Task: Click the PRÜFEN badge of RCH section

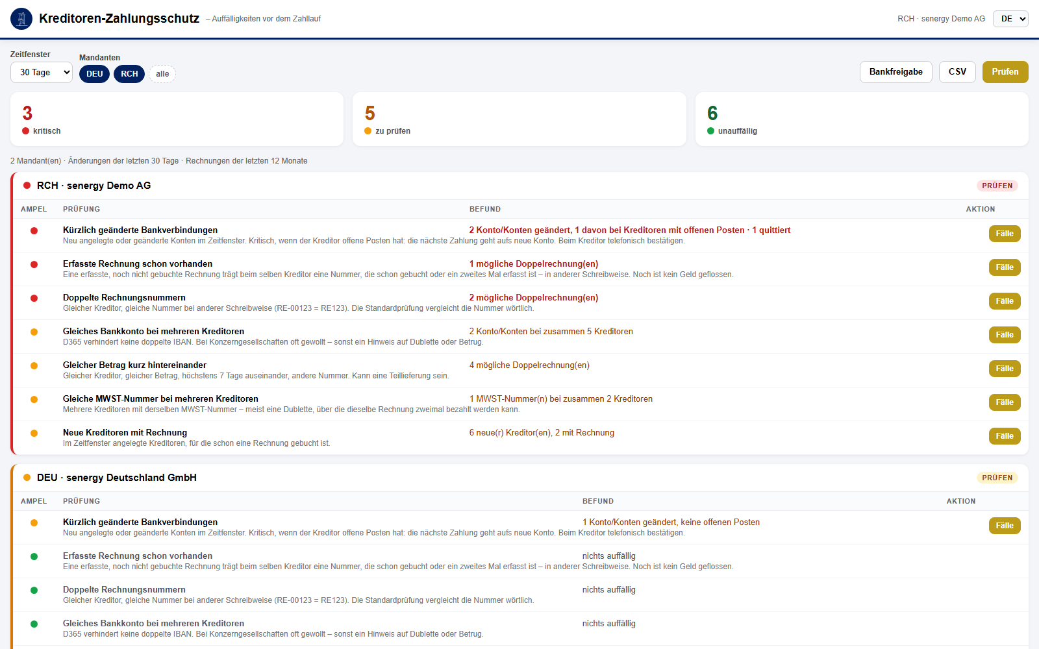Action: coord(997,186)
